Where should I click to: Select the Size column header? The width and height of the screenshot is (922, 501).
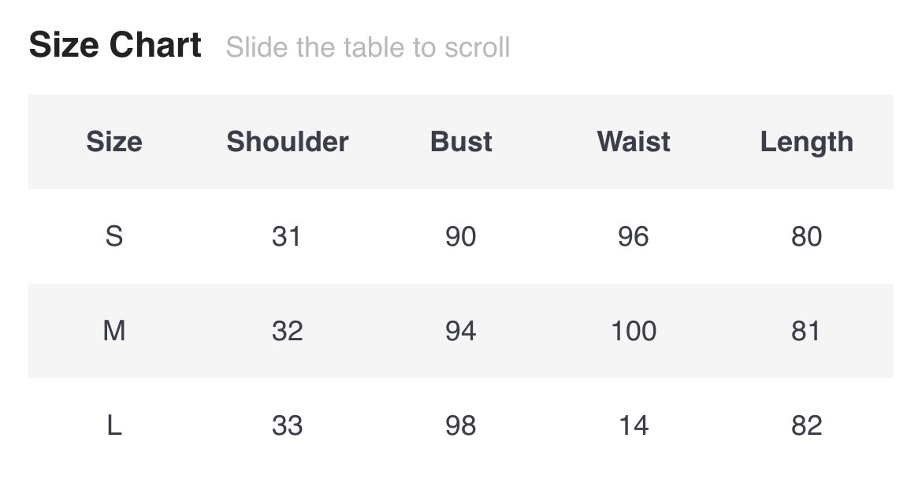click(x=114, y=142)
